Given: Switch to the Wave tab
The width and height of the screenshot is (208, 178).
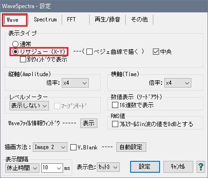Looking at the screenshot, I should click(x=15, y=20).
